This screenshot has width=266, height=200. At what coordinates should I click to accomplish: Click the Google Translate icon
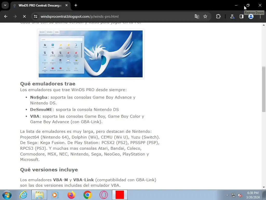[x=197, y=16]
